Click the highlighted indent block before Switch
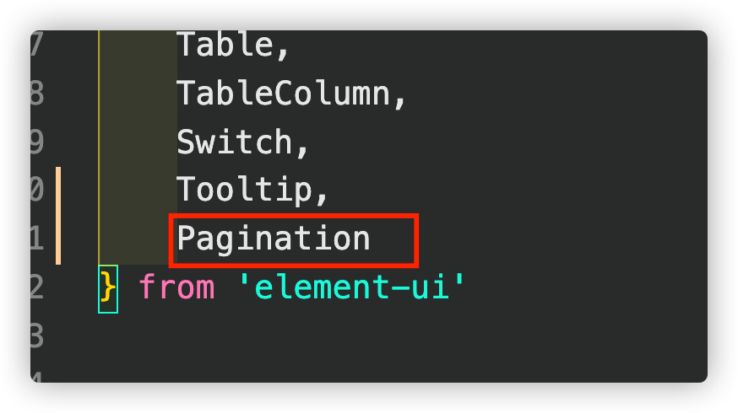Image resolution: width=738 pixels, height=413 pixels. (138, 142)
